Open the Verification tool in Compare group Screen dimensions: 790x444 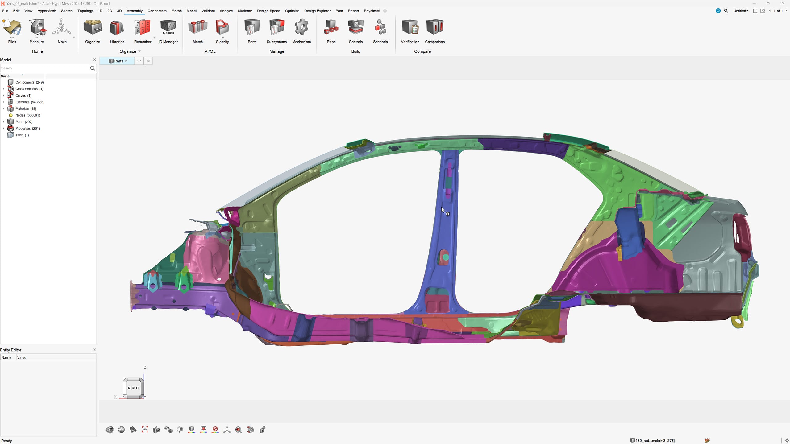click(x=410, y=31)
